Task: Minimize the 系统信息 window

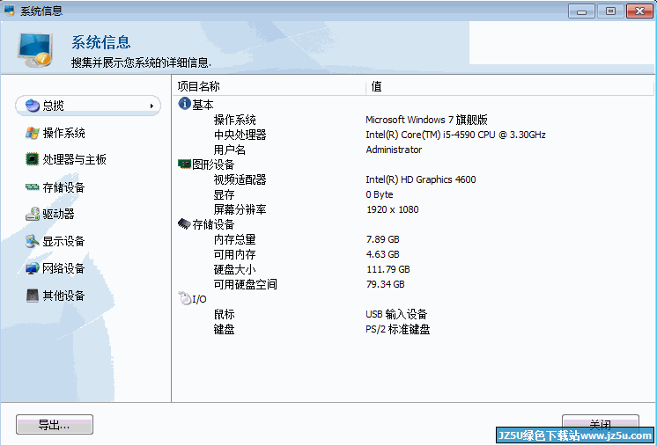Action: pos(581,11)
